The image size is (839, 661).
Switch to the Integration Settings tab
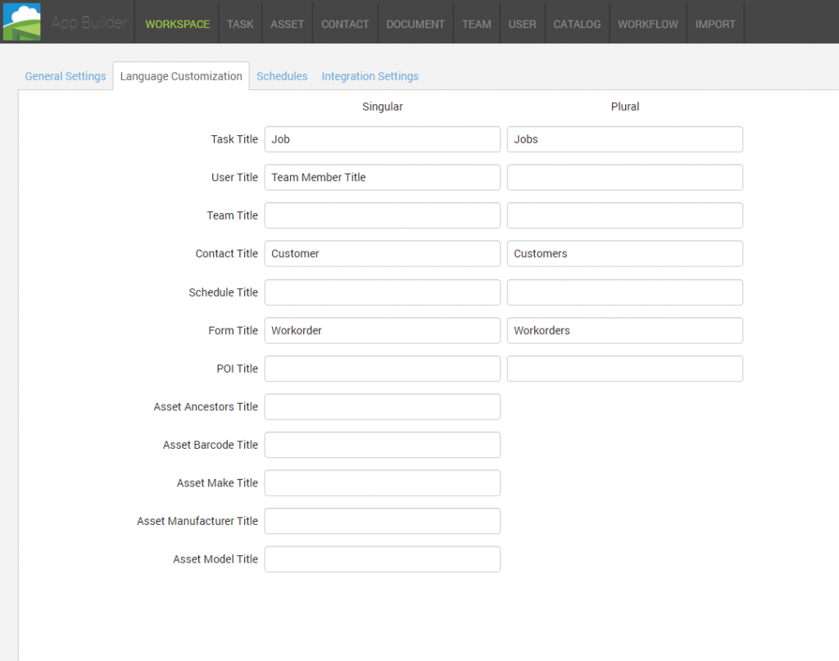tap(370, 75)
